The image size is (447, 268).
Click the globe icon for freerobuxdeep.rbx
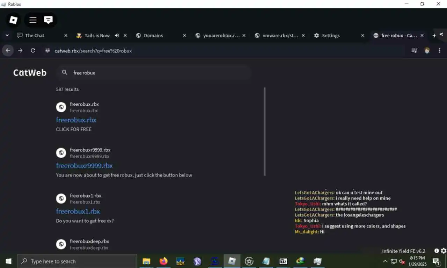61,244
